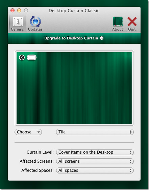The height and width of the screenshot is (190, 149).
Task: Open the About curtain icon
Action: (118, 24)
